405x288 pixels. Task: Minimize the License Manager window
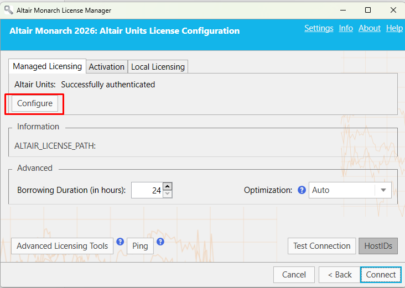pos(343,10)
